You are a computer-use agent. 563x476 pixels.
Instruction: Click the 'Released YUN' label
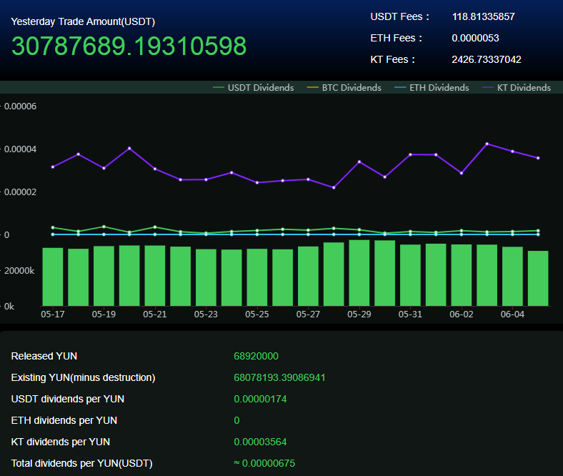click(x=44, y=356)
